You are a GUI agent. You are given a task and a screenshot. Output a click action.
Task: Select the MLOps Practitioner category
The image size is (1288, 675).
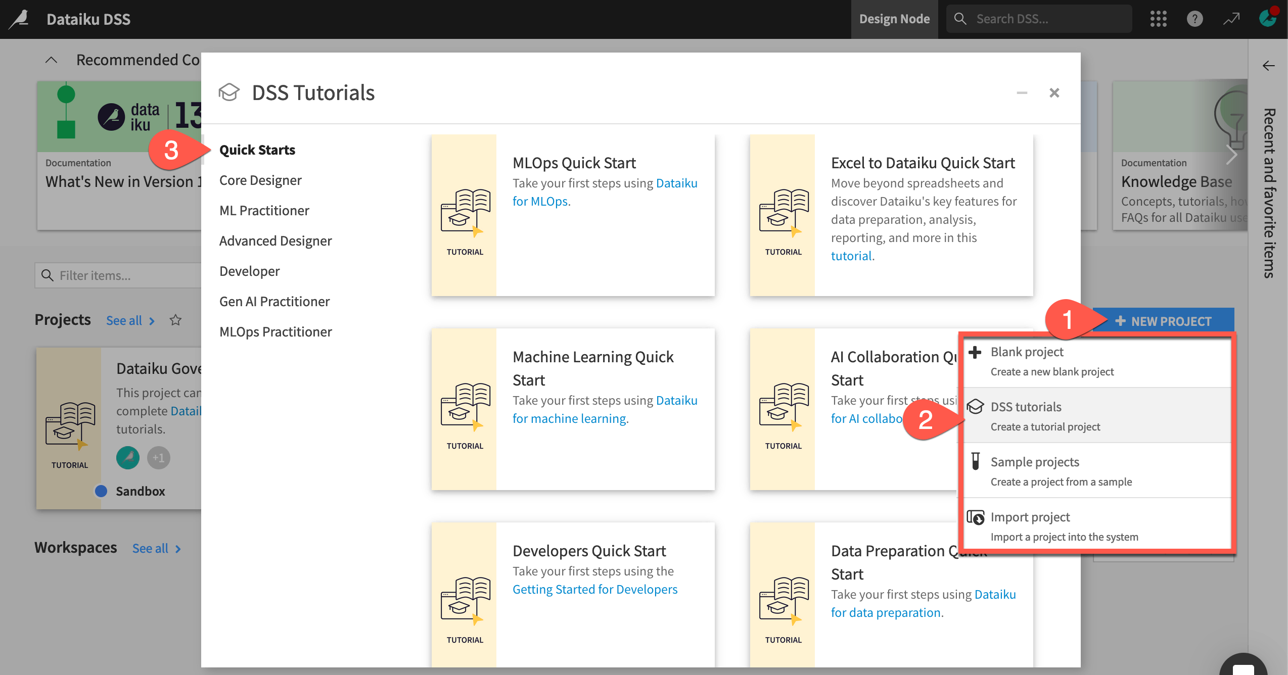[x=275, y=331]
